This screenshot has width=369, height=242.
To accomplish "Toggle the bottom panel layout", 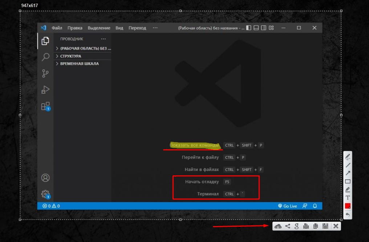I will click(x=256, y=28).
